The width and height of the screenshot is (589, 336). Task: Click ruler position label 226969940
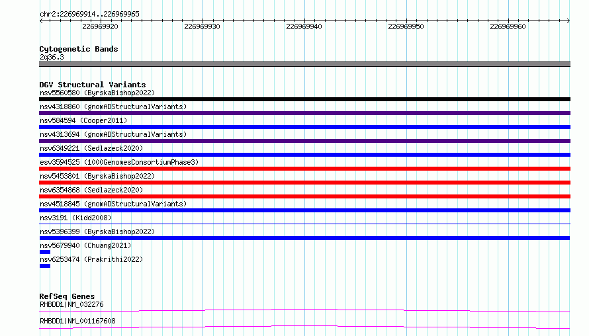tap(304, 26)
